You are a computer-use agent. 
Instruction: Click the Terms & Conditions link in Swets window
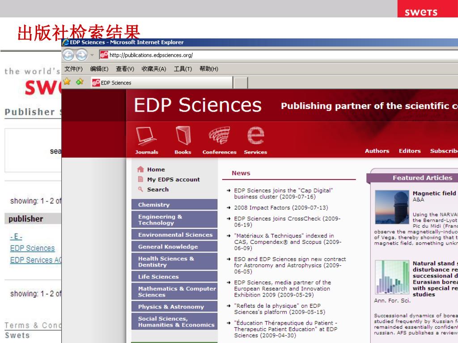coord(33,325)
